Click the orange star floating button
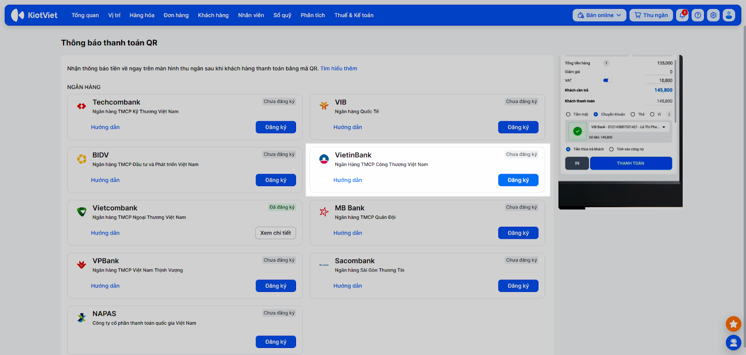Screen dimensions: 746x355 (x=733, y=324)
